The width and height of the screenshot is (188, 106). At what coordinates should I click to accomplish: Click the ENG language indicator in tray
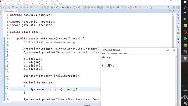185,90
